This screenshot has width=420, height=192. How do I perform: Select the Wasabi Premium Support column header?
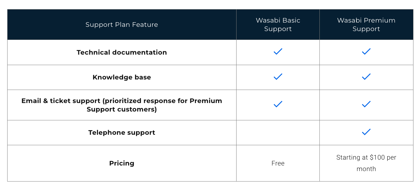coord(366,25)
